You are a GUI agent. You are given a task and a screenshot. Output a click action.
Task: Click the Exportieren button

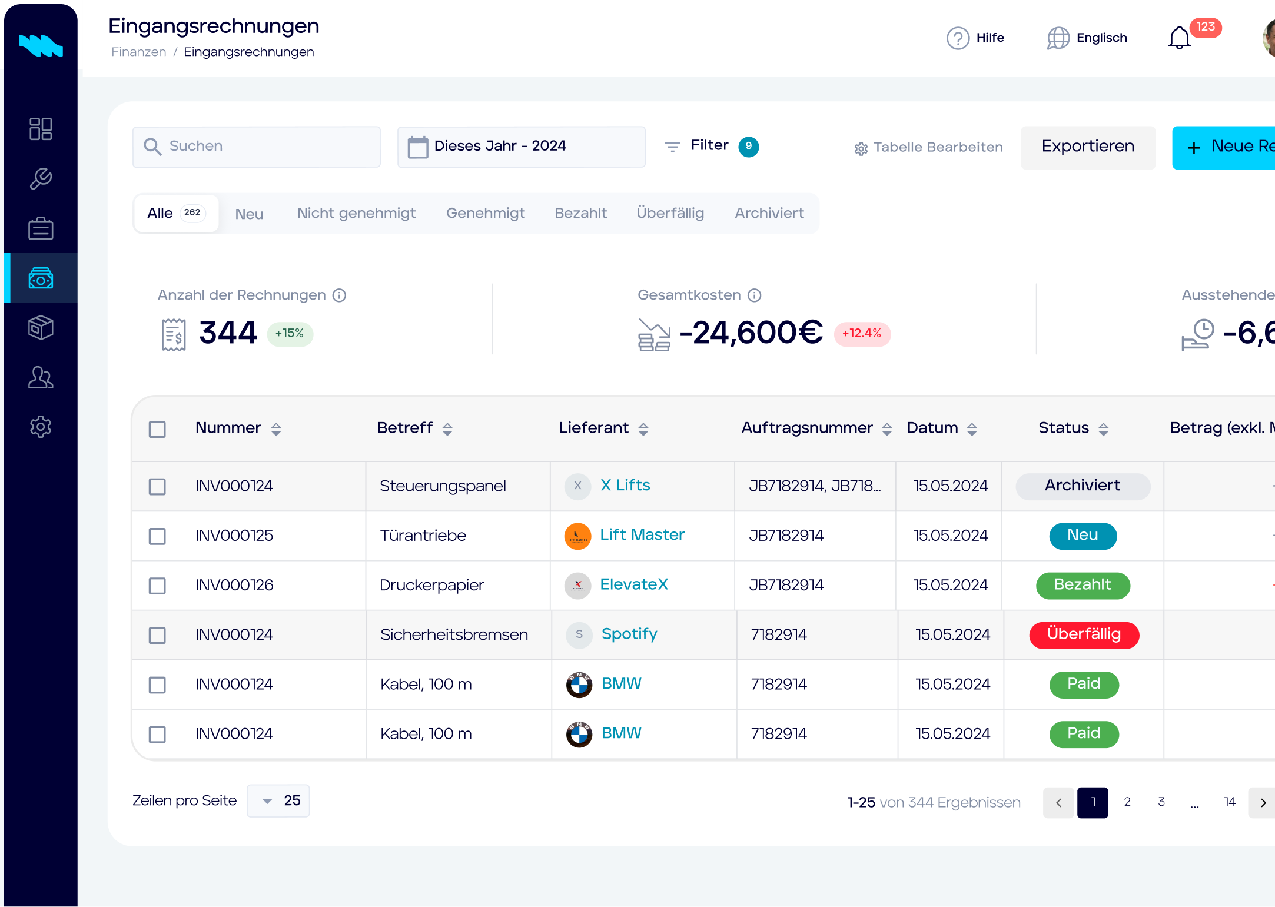pos(1088,147)
